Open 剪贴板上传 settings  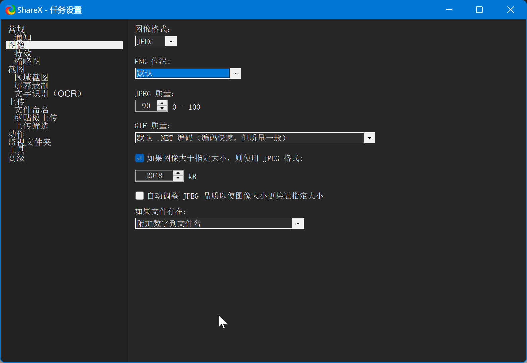pyautogui.click(x=36, y=118)
